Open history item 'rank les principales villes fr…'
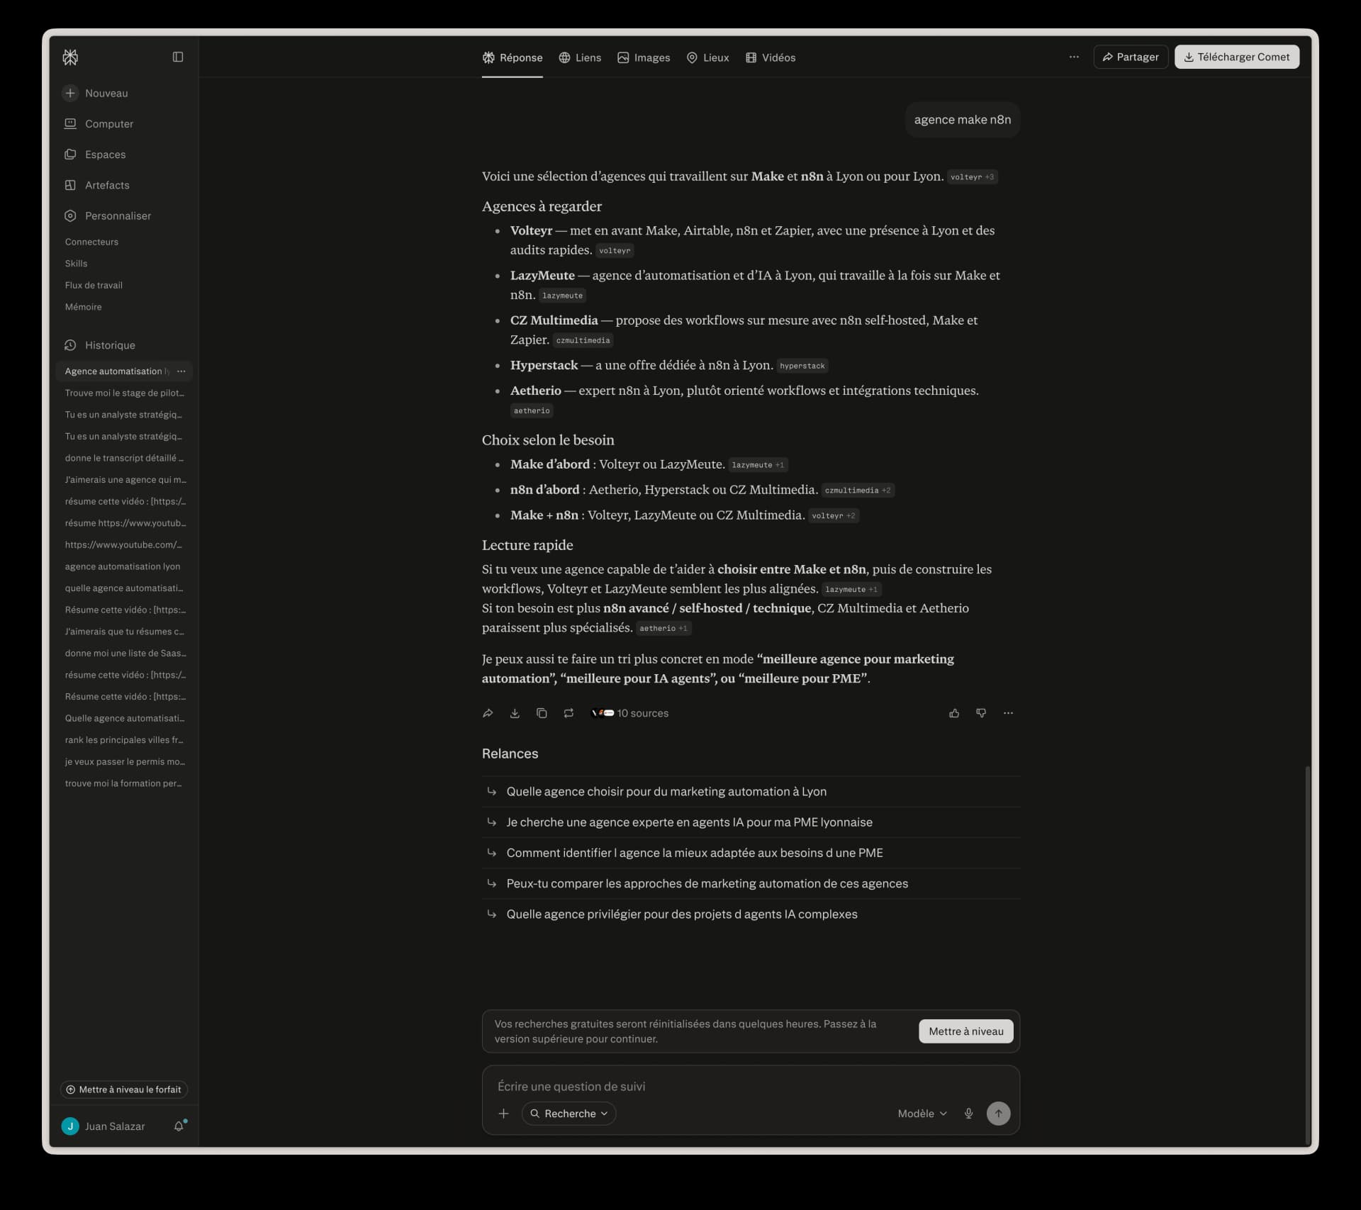This screenshot has height=1210, width=1361. (x=124, y=740)
